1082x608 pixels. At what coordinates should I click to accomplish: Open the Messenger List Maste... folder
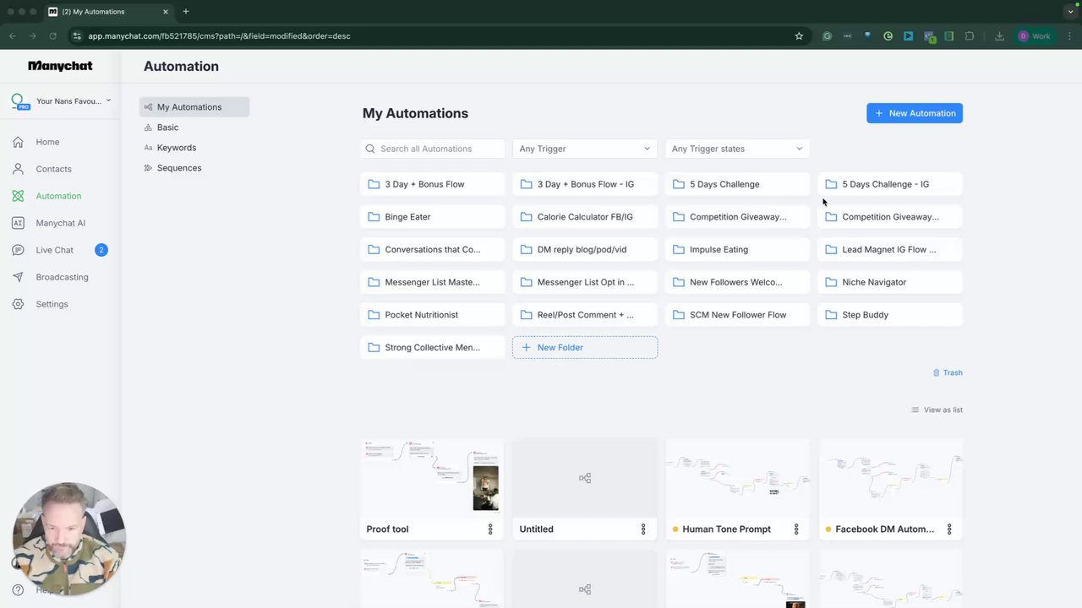pyautogui.click(x=433, y=282)
